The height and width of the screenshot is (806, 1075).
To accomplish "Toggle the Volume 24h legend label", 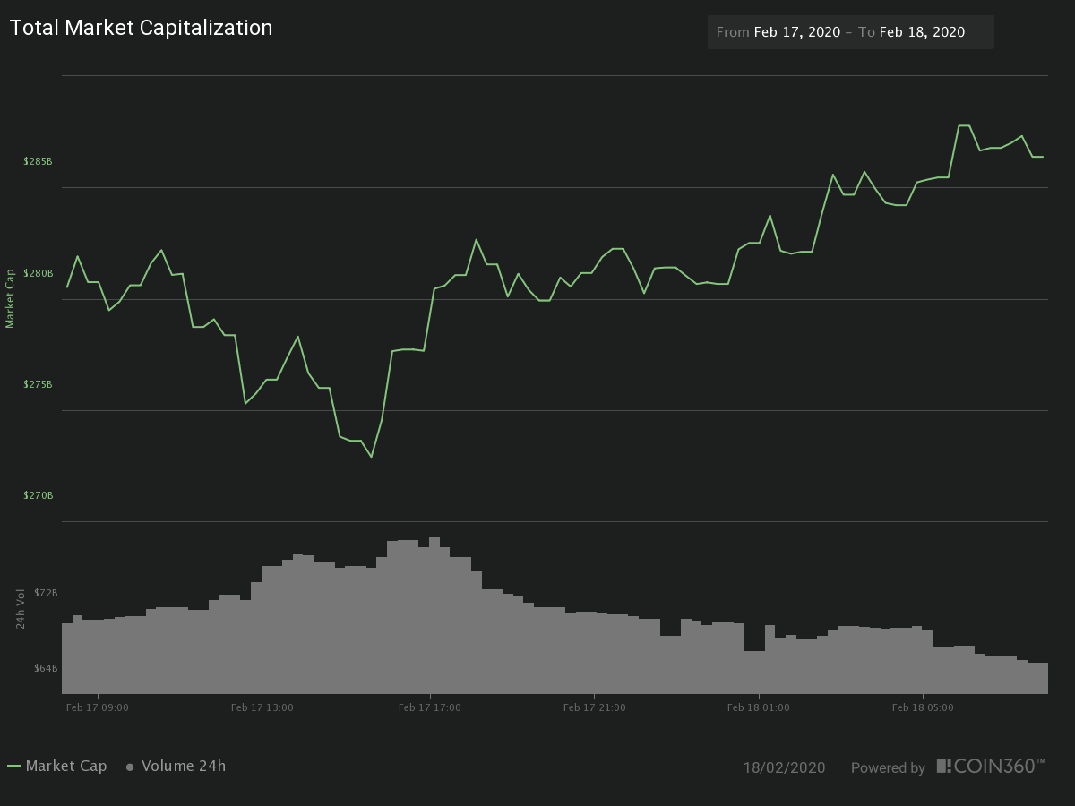I will [x=184, y=767].
